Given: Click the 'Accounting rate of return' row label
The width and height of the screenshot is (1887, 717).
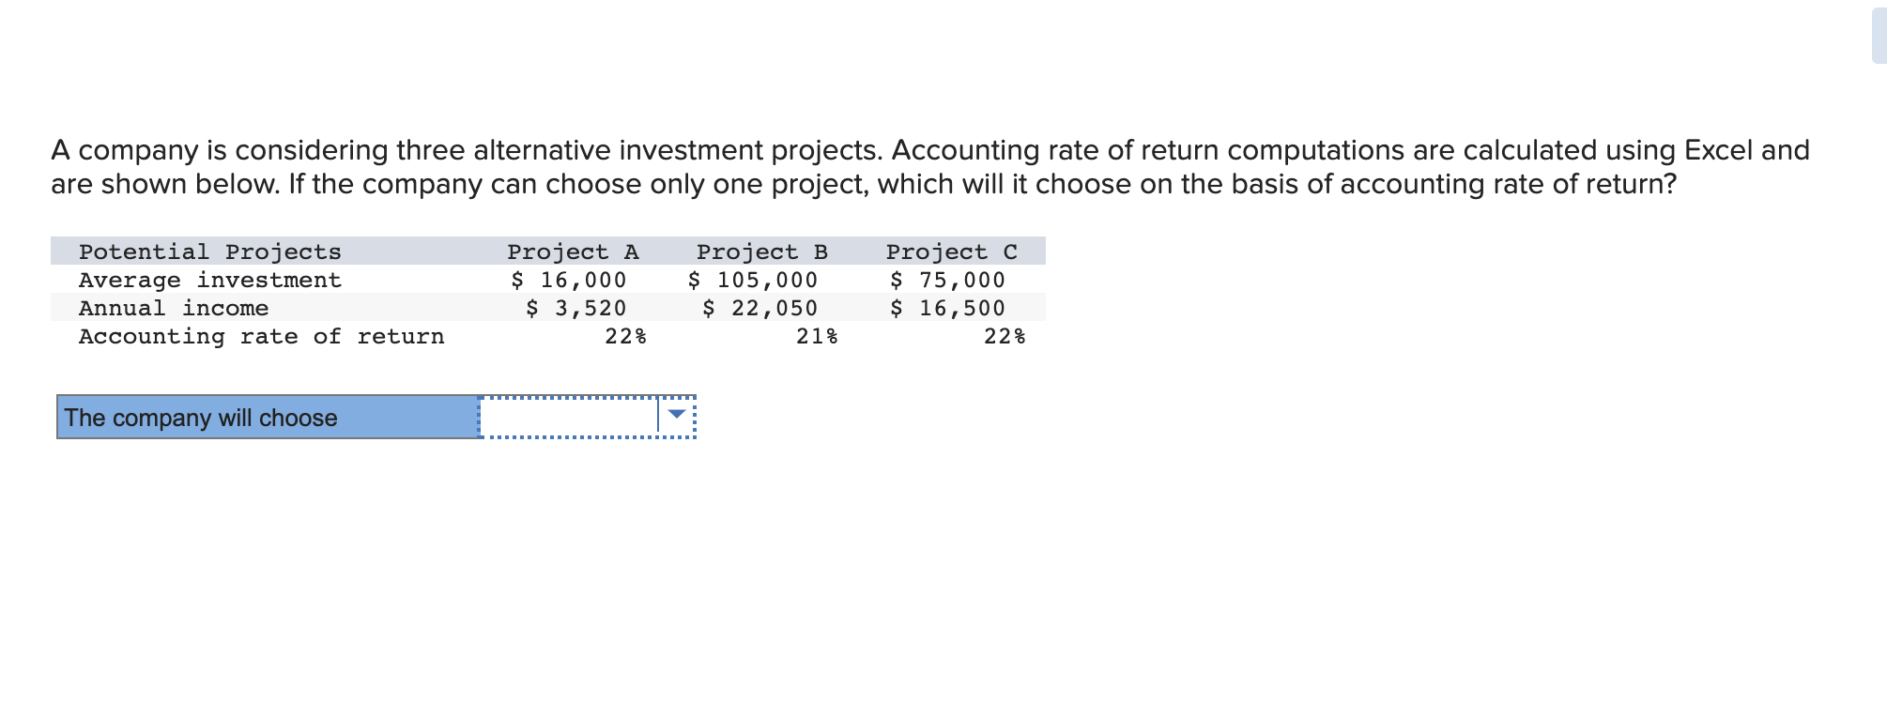Looking at the screenshot, I should 261,336.
